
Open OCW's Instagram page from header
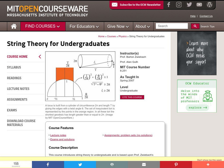179,5
